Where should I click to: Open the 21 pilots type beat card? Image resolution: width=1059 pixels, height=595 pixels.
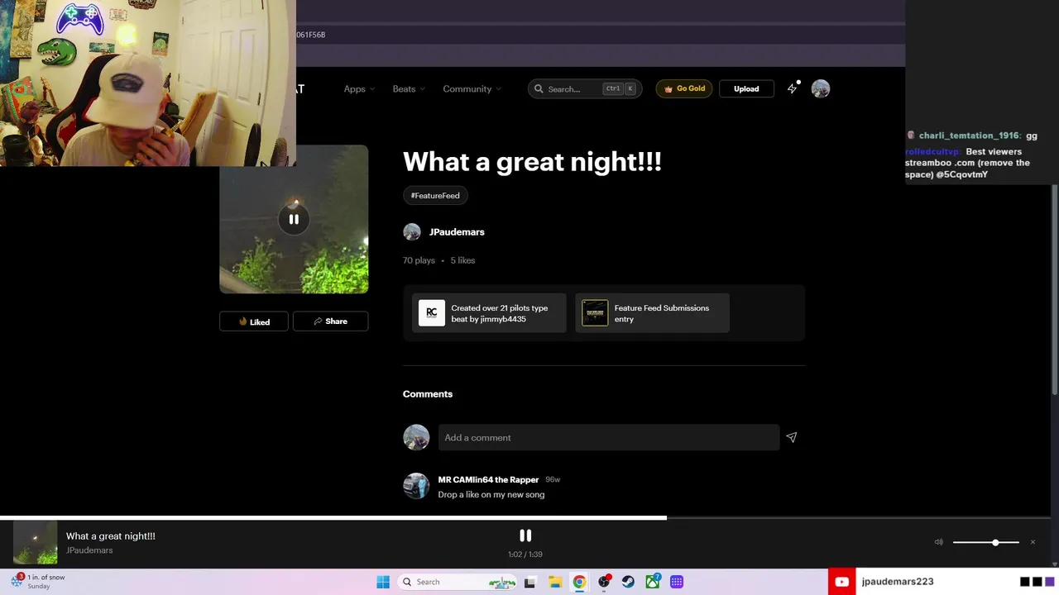point(489,313)
